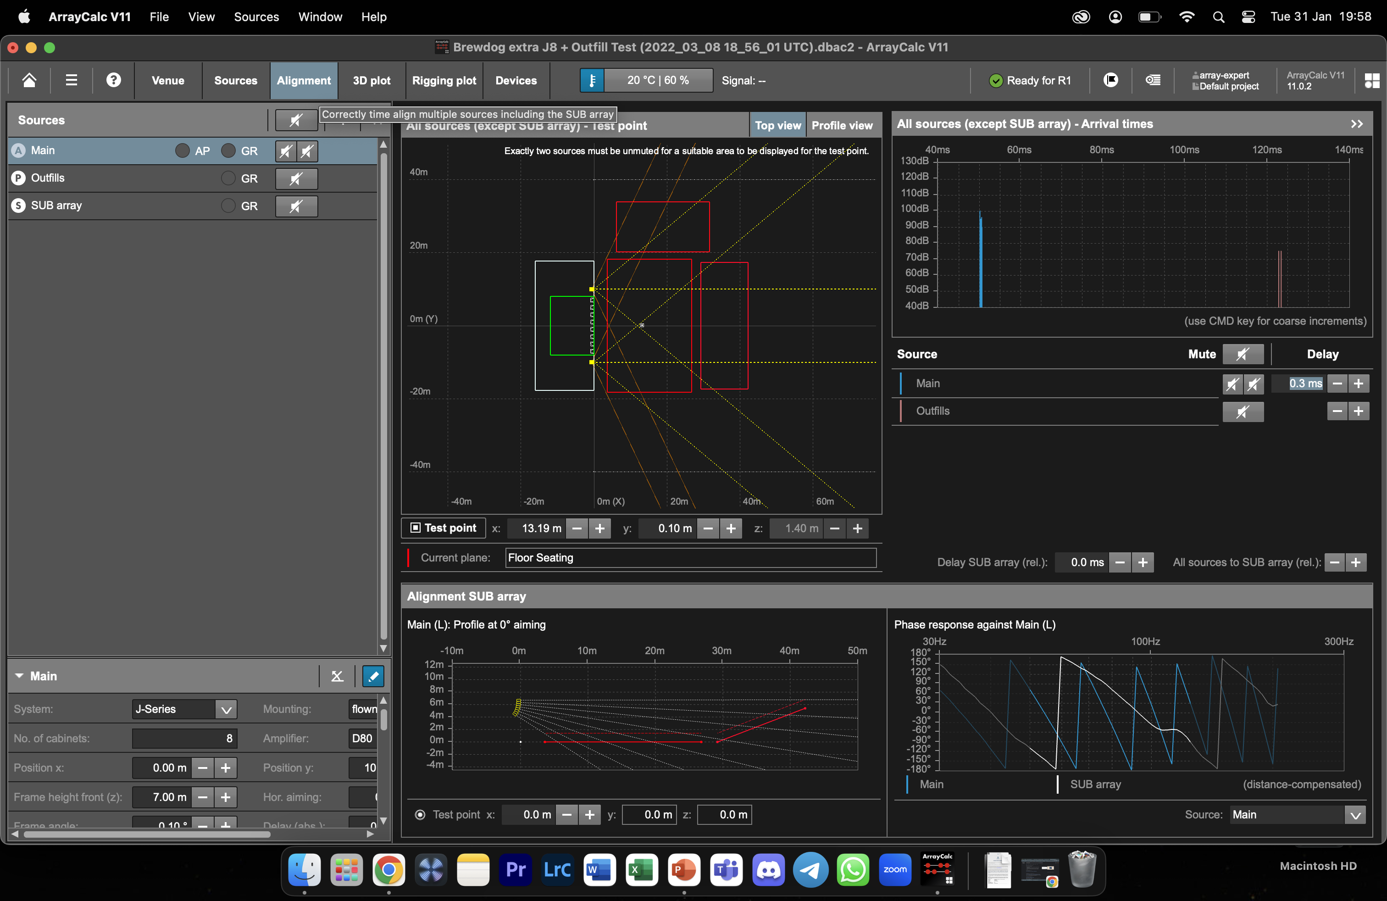
Task: Open the Source Main dropdown
Action: click(1355, 814)
